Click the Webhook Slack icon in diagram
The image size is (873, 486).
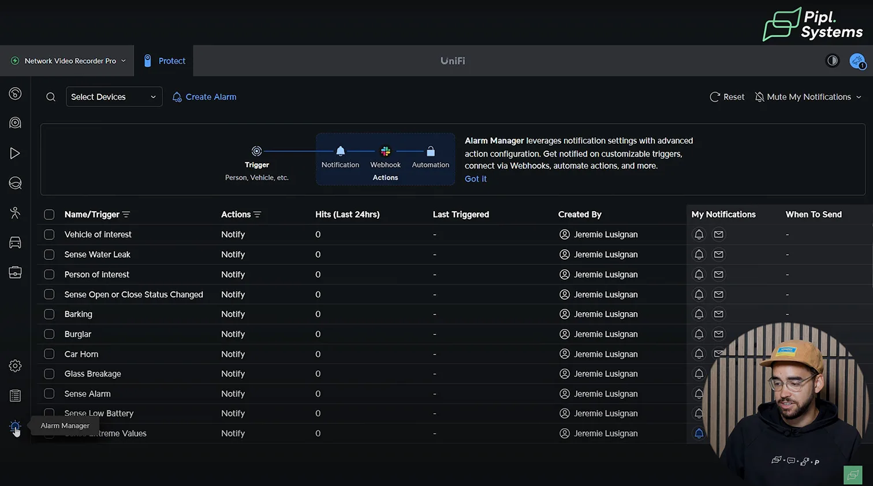pyautogui.click(x=386, y=151)
